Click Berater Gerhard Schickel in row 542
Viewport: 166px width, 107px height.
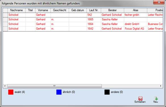coord(113,15)
